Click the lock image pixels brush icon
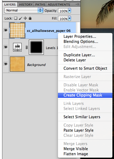Viewport: 114px width, 159px height. (x=20, y=18)
